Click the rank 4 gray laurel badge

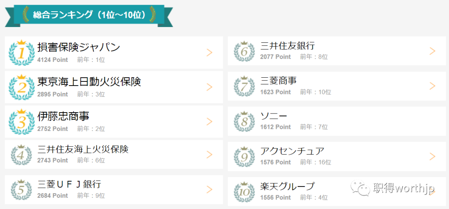[x=22, y=155]
